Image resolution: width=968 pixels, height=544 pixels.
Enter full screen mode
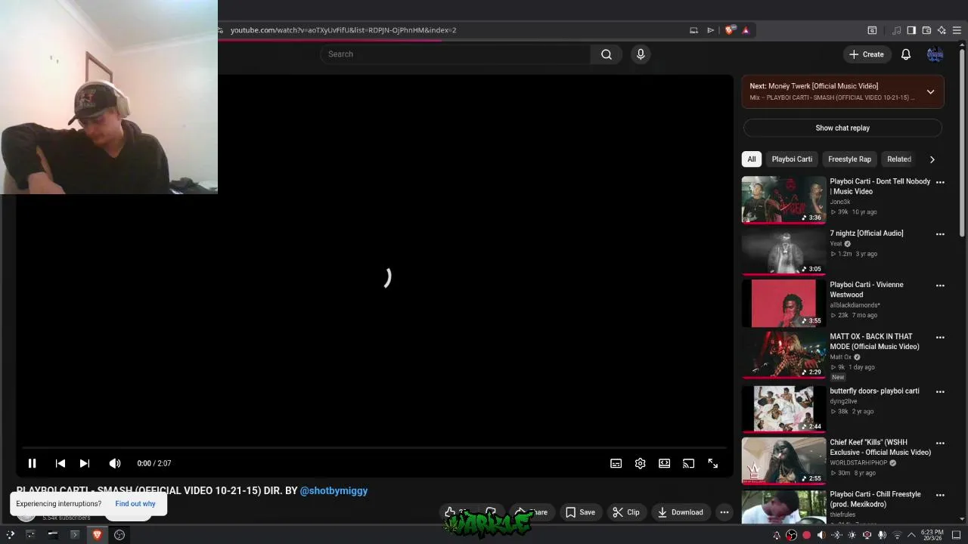pyautogui.click(x=712, y=463)
